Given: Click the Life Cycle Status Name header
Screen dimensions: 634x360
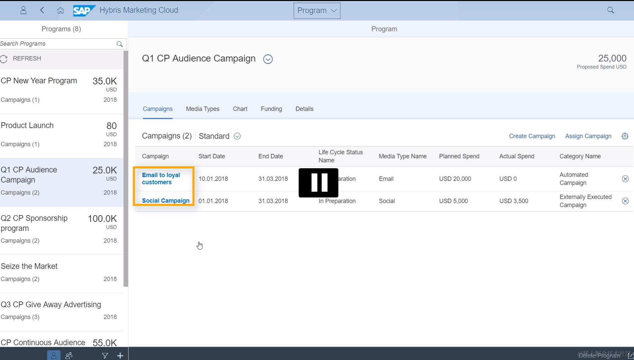Looking at the screenshot, I should point(340,156).
